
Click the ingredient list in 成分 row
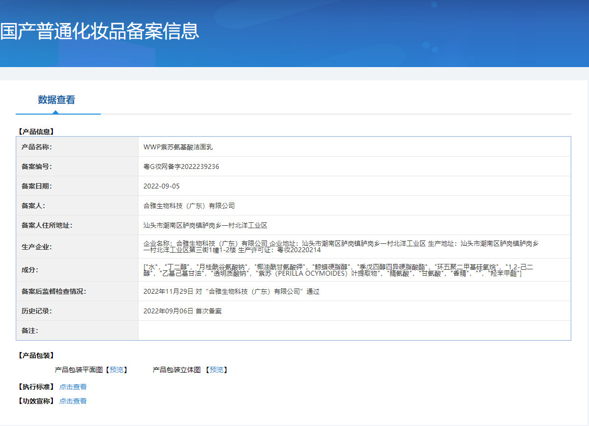(338, 270)
